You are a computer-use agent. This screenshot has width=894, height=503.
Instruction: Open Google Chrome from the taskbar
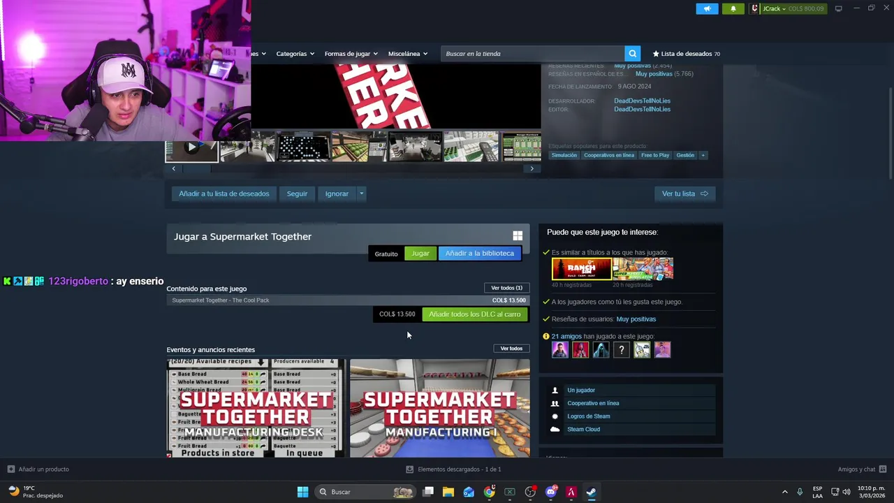click(x=489, y=492)
